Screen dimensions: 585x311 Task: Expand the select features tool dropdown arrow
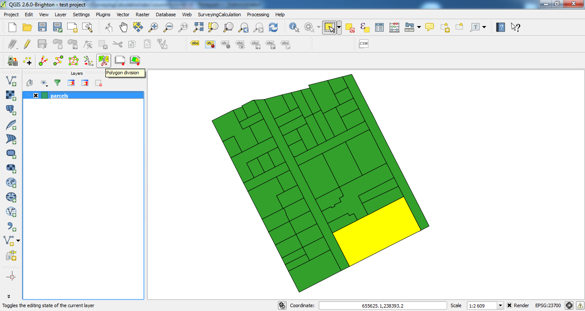339,28
